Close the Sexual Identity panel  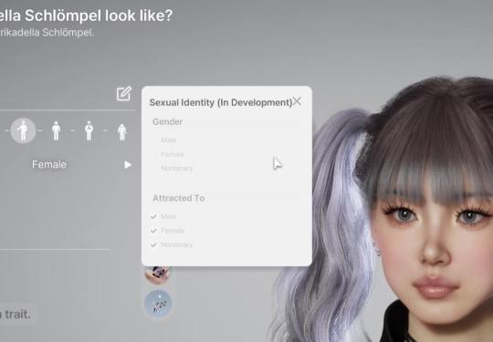pyautogui.click(x=297, y=101)
